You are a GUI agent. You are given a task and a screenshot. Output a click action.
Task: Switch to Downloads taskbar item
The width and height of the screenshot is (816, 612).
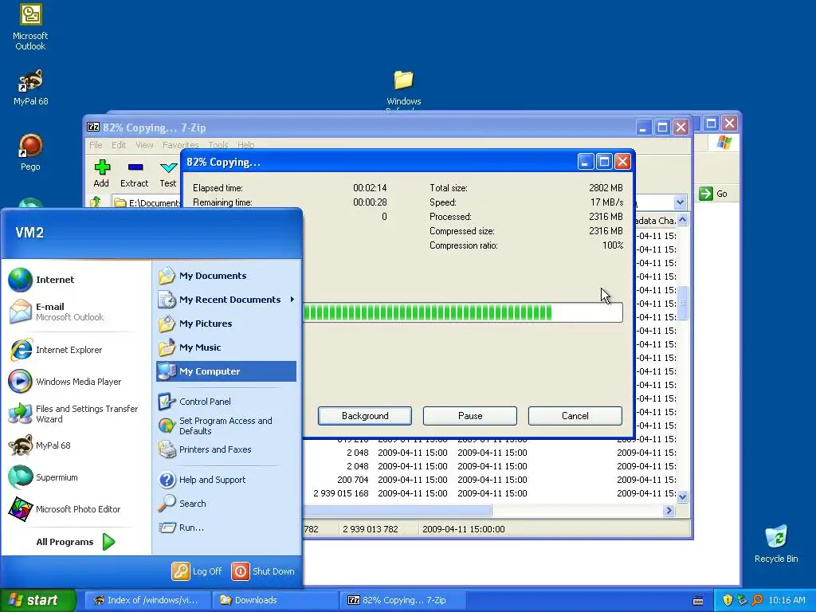pyautogui.click(x=275, y=600)
